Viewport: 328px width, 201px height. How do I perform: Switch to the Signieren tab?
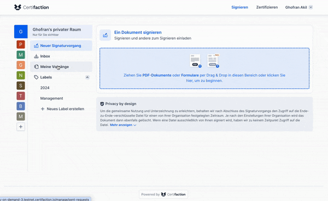click(240, 7)
